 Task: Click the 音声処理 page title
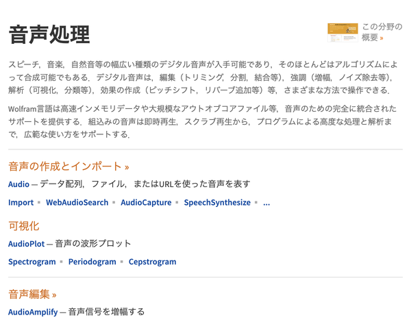click(49, 34)
